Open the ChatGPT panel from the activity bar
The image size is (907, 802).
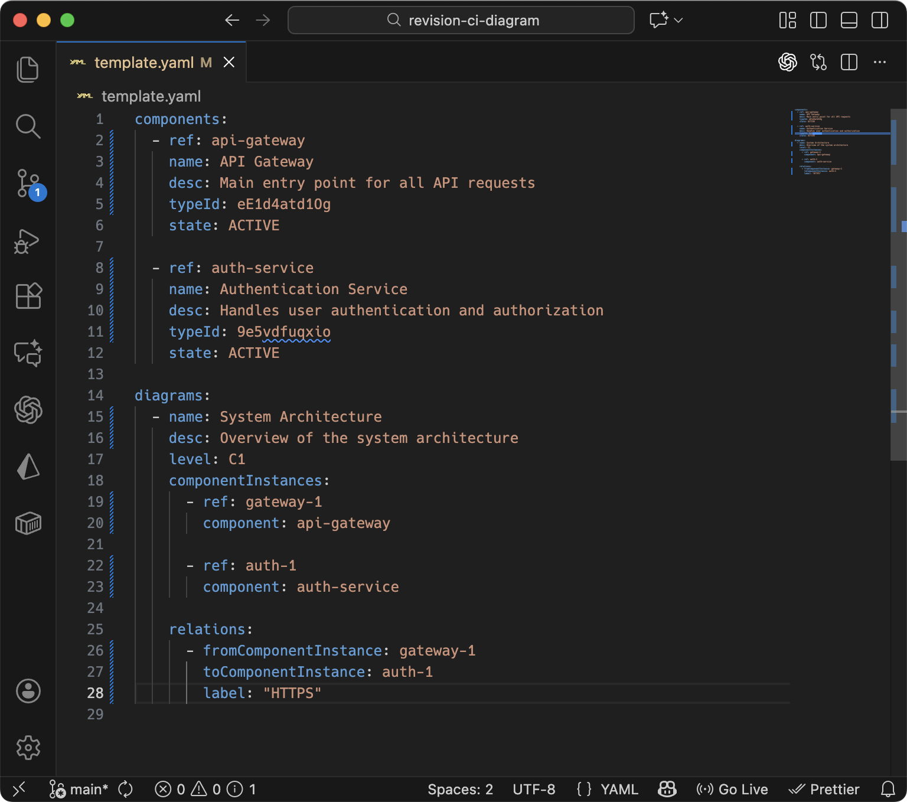(28, 410)
